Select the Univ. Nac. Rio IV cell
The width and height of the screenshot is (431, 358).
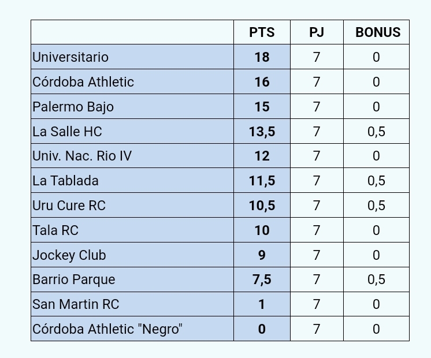pyautogui.click(x=132, y=156)
